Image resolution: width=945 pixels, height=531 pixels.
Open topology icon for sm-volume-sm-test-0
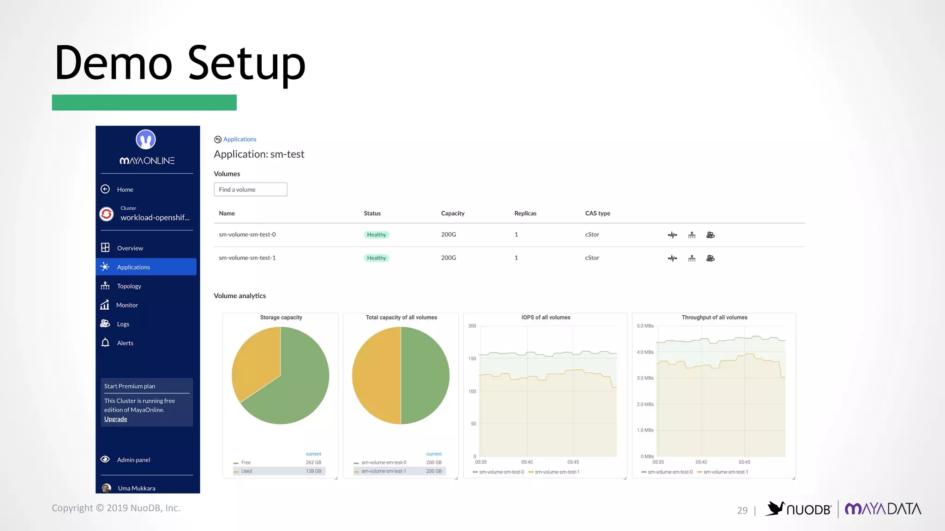click(x=692, y=235)
